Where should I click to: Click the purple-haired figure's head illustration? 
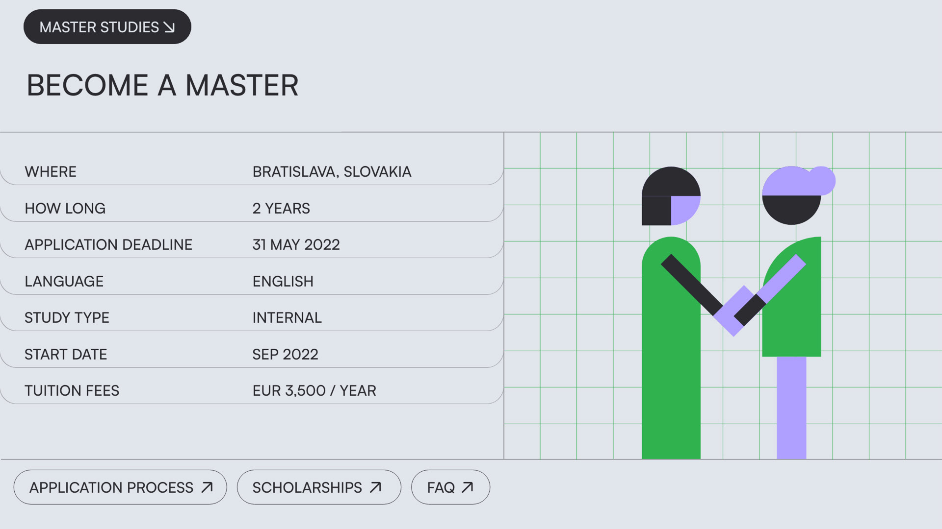pos(791,196)
